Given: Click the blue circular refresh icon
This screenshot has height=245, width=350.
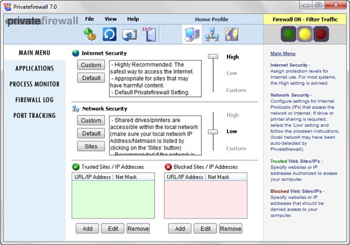Looking at the screenshot, I should click(110, 34).
